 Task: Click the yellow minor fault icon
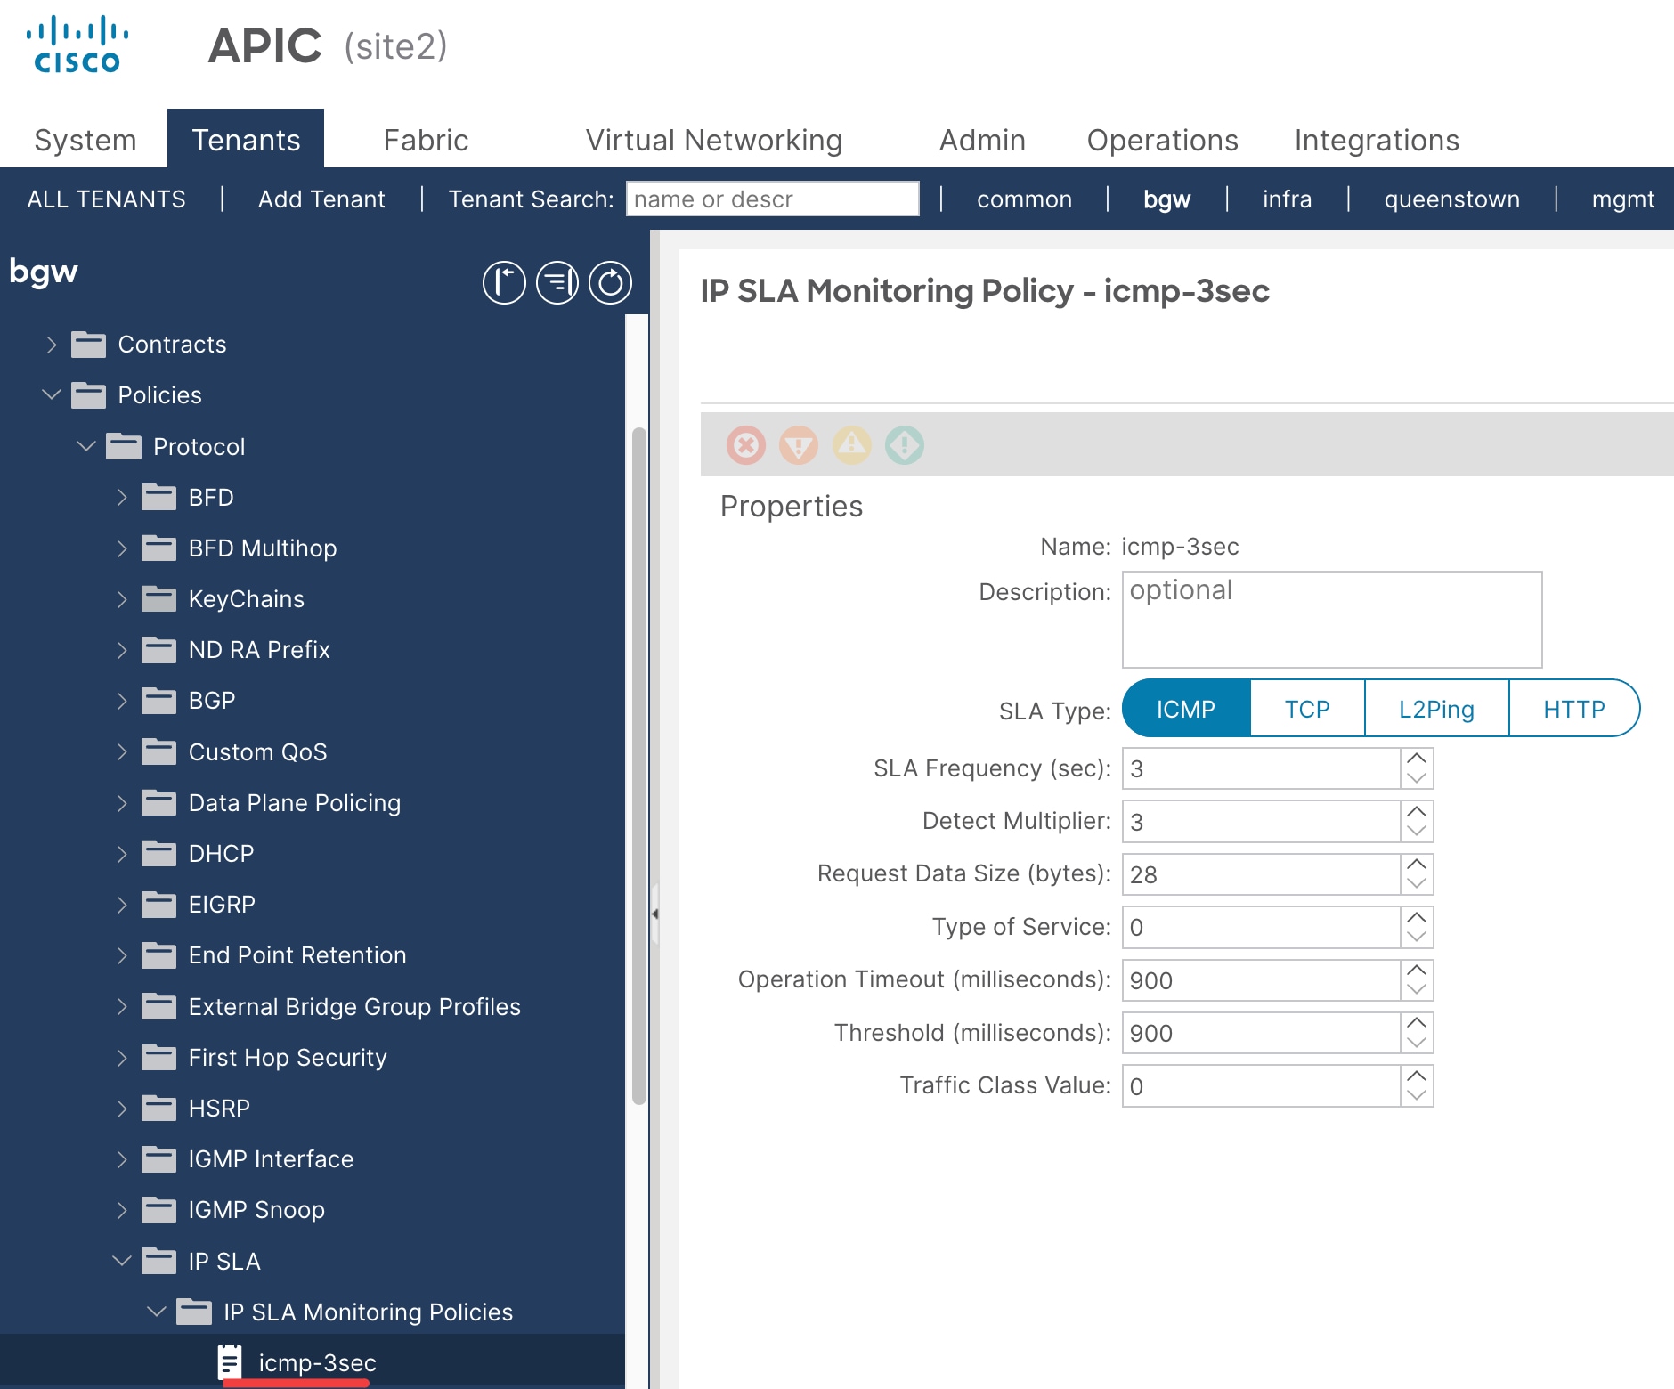(x=852, y=444)
